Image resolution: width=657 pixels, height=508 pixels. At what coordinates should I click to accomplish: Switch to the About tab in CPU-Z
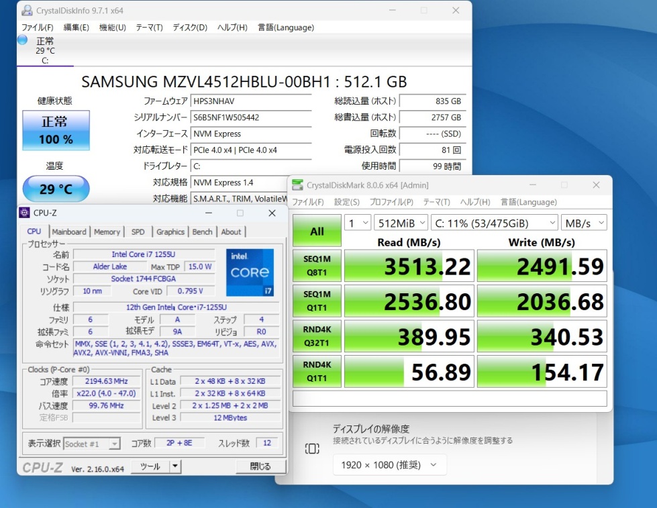pyautogui.click(x=231, y=232)
